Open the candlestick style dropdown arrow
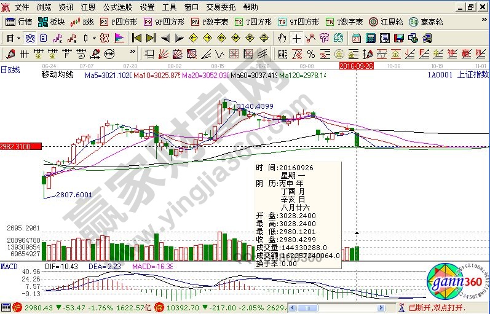 click(x=94, y=37)
